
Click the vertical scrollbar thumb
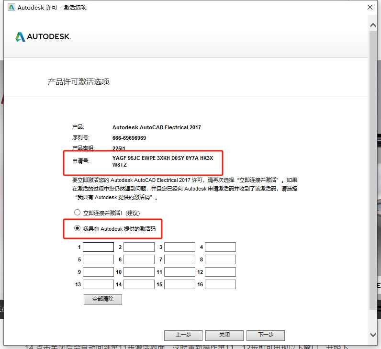click(373, 170)
